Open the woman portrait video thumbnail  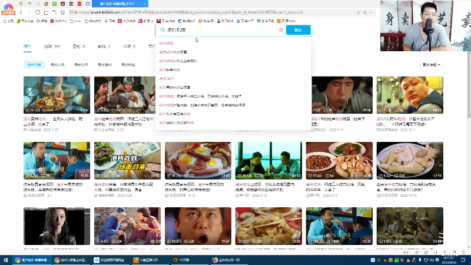point(57,226)
